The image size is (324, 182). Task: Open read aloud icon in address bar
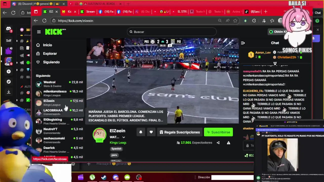coord(228,21)
